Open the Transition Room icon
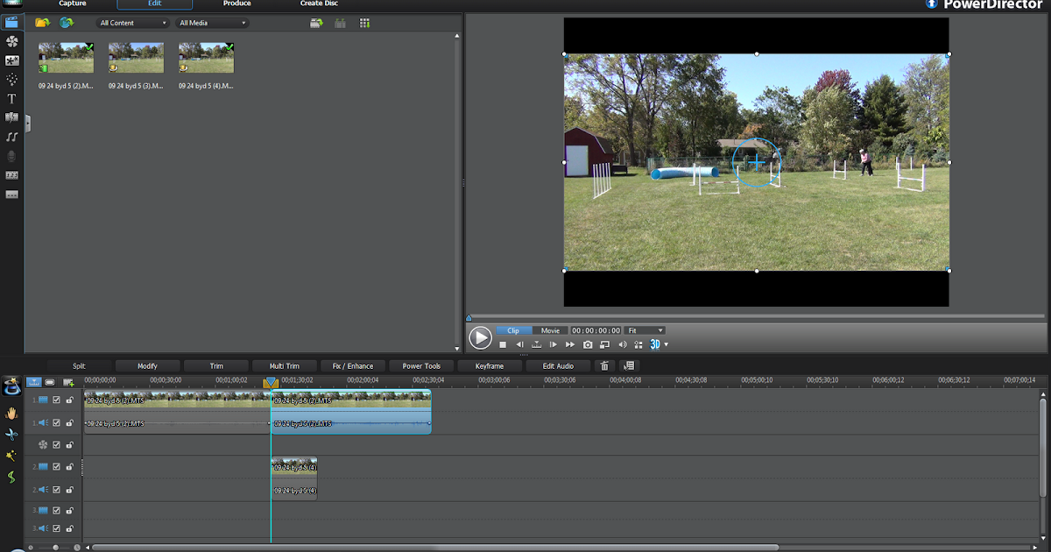This screenshot has width=1051, height=552. (11, 117)
